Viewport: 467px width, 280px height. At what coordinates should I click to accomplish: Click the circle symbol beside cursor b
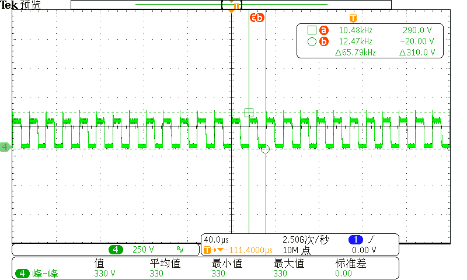[312, 41]
